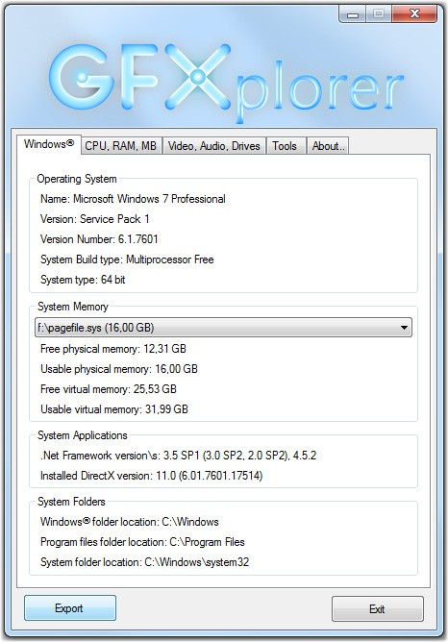Click the Export button
Viewport: 448px width, 642px height.
click(69, 608)
